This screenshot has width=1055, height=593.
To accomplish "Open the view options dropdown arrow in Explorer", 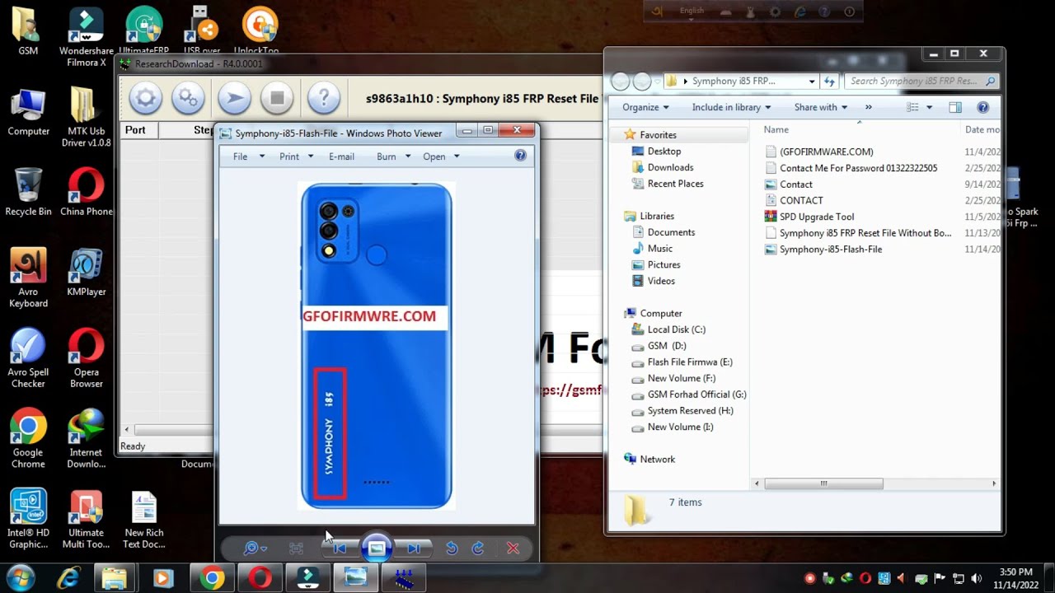I will [929, 107].
